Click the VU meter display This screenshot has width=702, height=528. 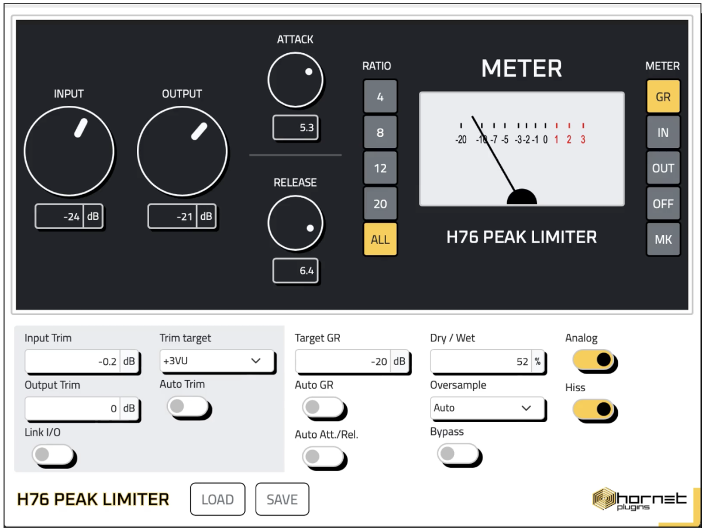tap(522, 149)
